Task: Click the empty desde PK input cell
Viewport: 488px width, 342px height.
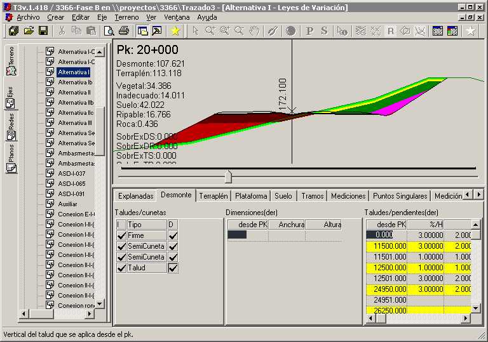Action: [x=248, y=235]
